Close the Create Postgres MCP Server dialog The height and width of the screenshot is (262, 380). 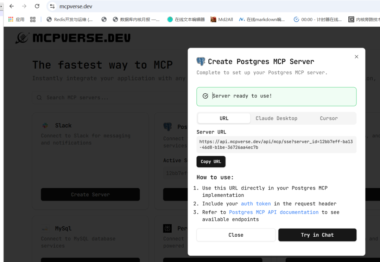(x=356, y=57)
